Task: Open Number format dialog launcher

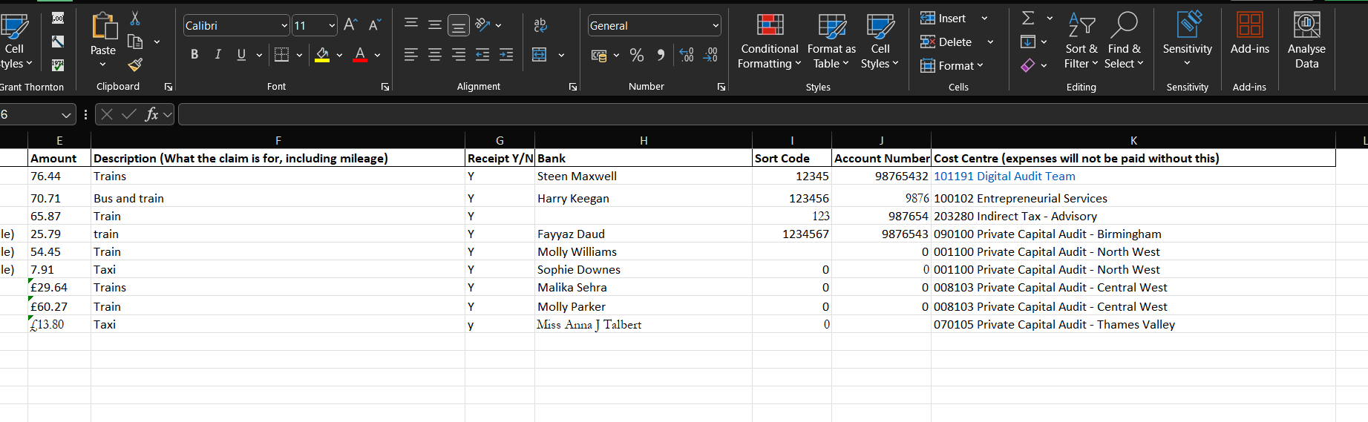Action: click(721, 87)
